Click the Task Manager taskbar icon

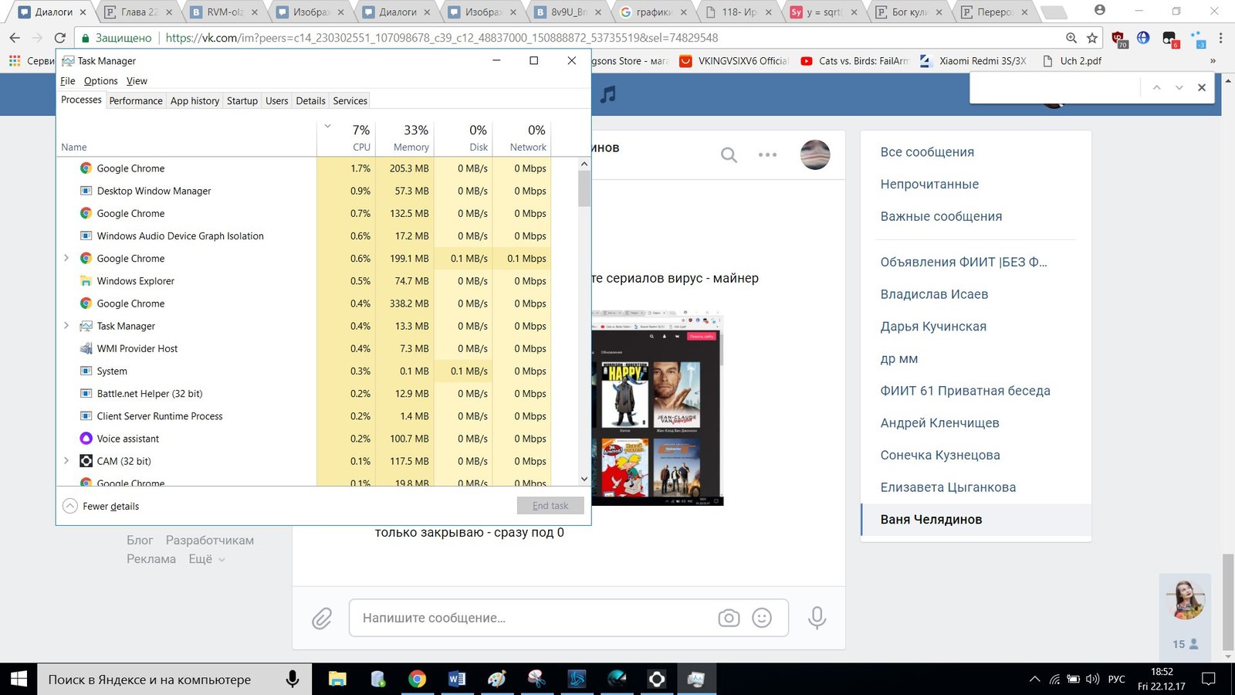pyautogui.click(x=696, y=679)
